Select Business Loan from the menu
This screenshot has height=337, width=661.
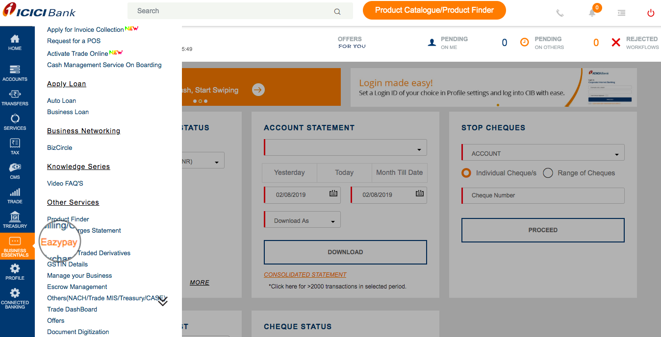click(x=68, y=112)
